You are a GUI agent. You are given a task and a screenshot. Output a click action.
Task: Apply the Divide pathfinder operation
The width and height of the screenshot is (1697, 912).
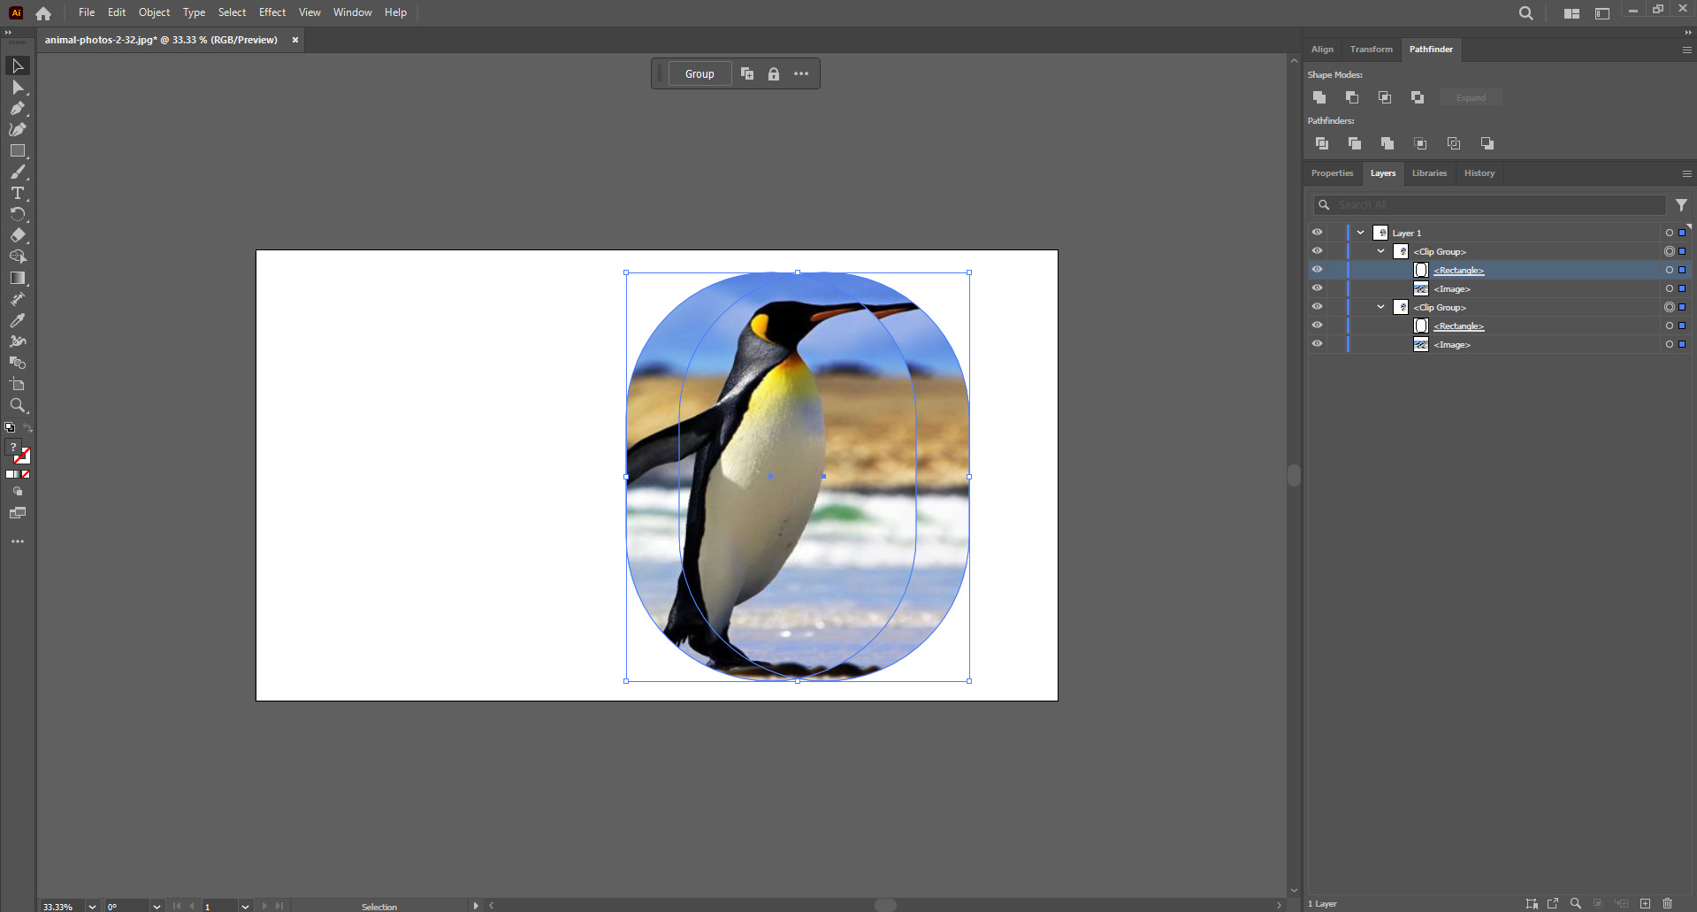click(1321, 142)
